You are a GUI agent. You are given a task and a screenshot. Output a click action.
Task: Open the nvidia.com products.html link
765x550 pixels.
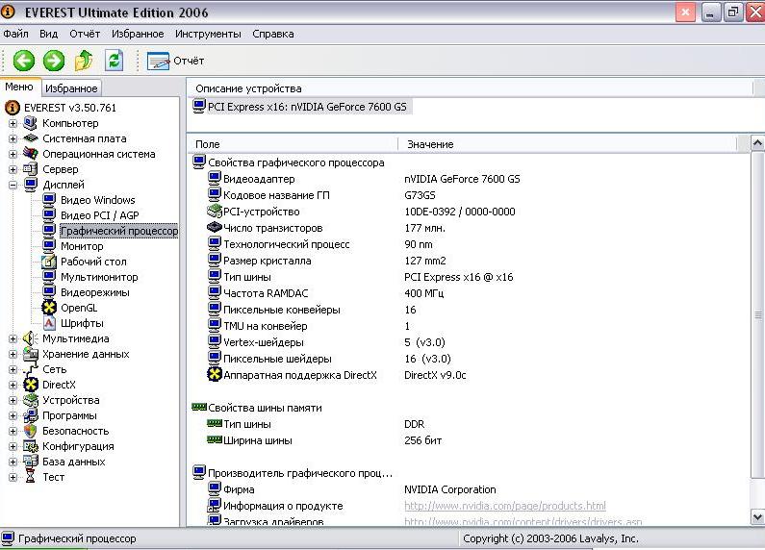(x=505, y=506)
